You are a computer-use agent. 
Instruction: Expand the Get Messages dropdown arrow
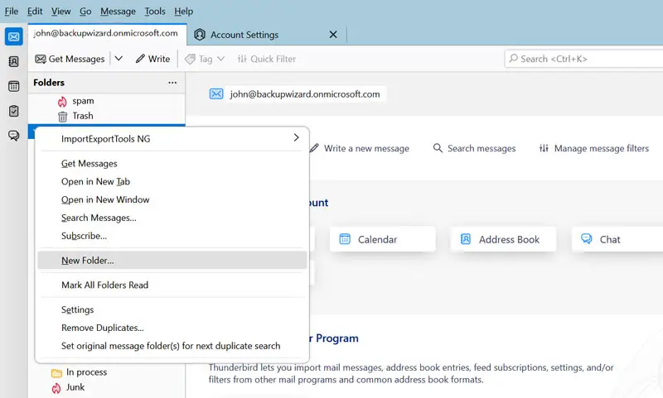[119, 59]
